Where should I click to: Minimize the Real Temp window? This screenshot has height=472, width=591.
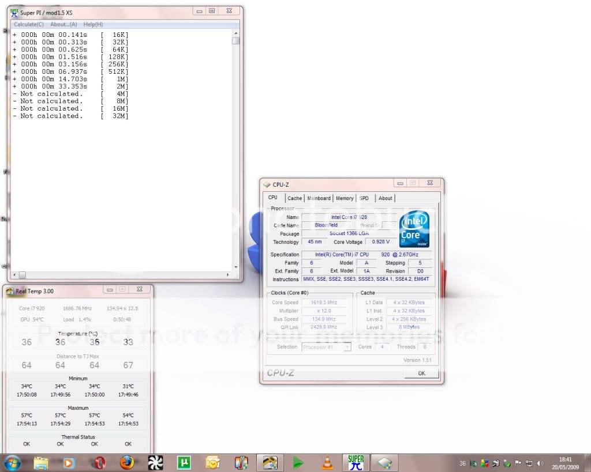tap(110, 289)
